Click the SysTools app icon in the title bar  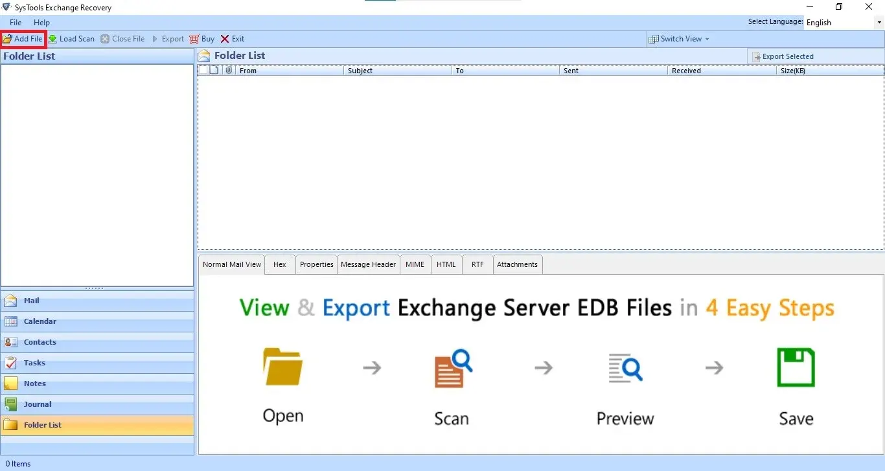(x=6, y=7)
